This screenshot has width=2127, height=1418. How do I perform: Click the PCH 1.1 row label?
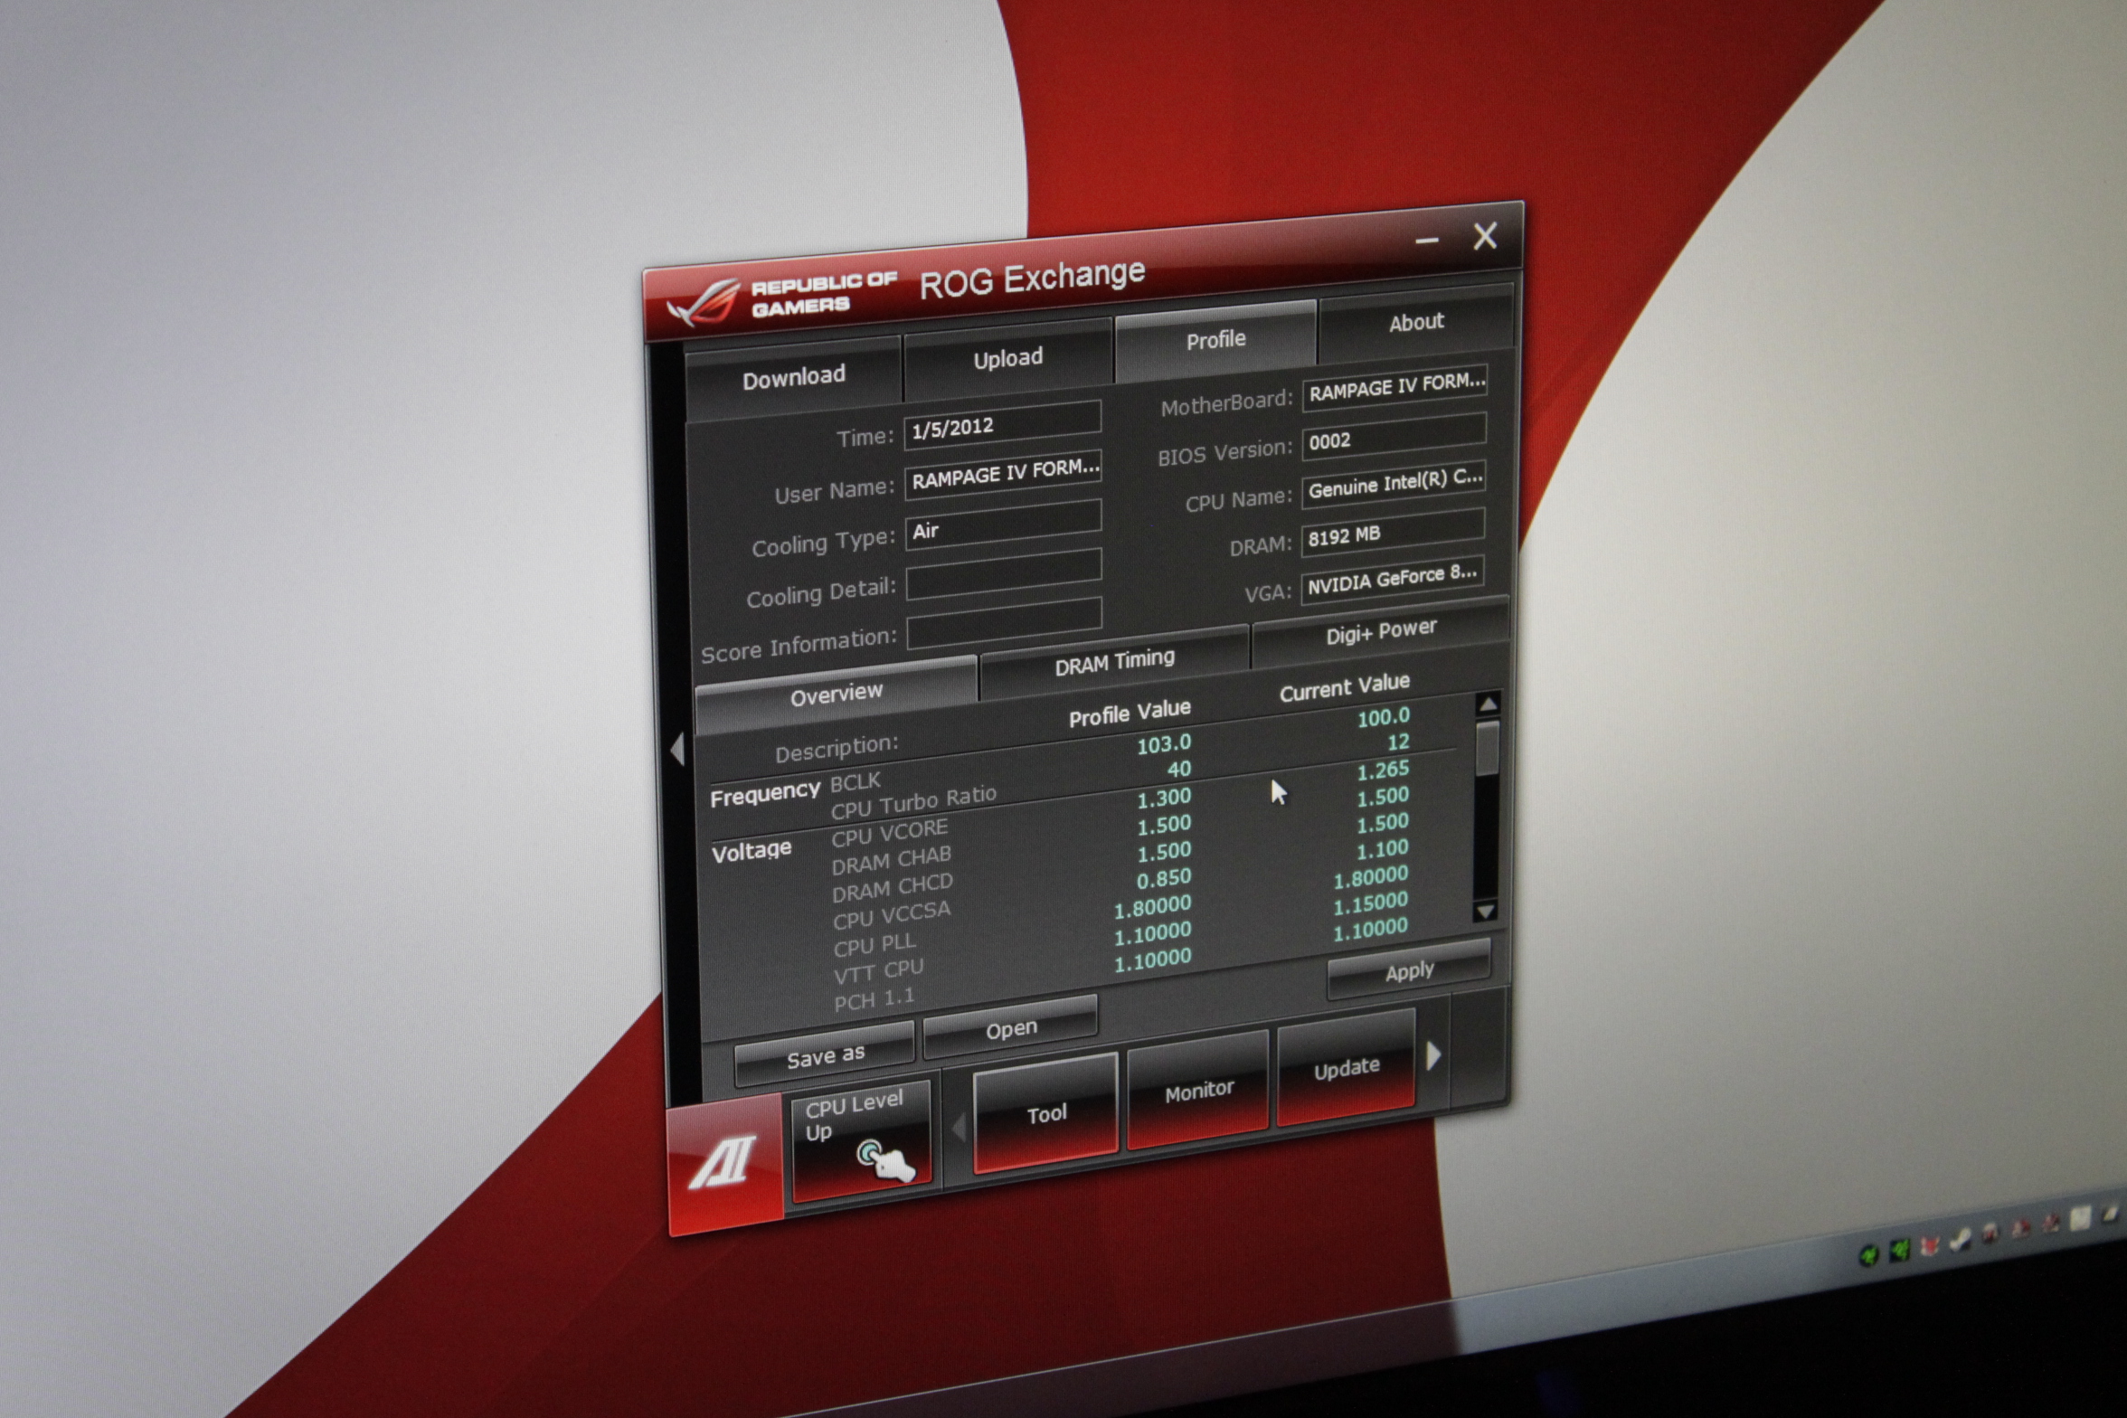coord(874,999)
